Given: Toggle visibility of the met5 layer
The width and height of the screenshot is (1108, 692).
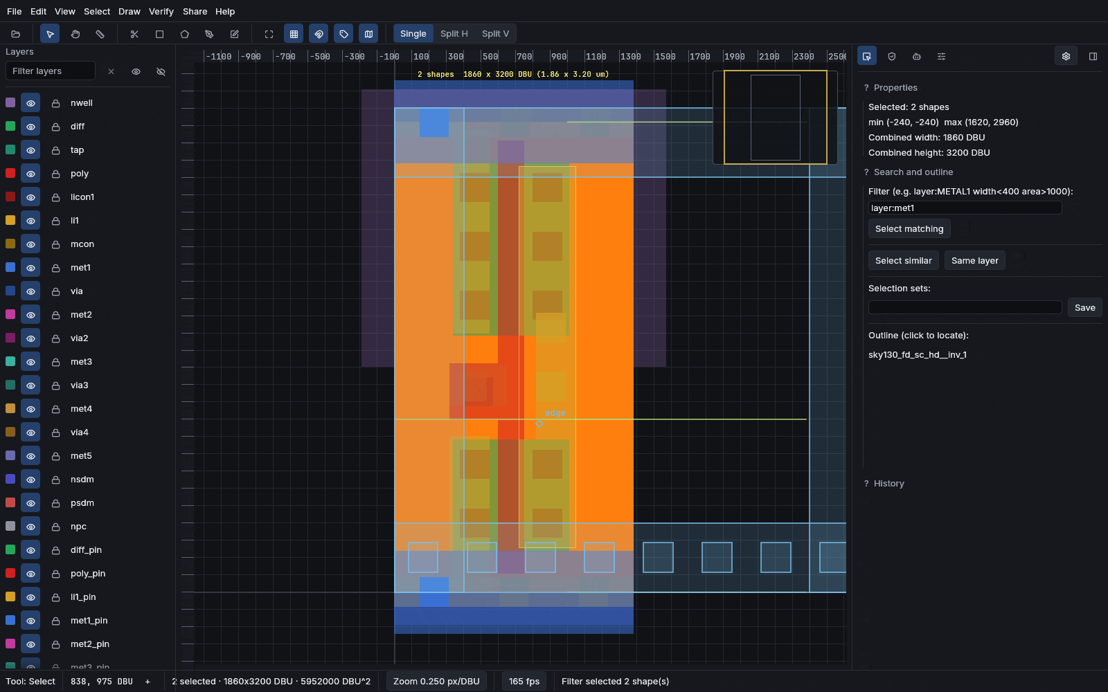Looking at the screenshot, I should 30,456.
